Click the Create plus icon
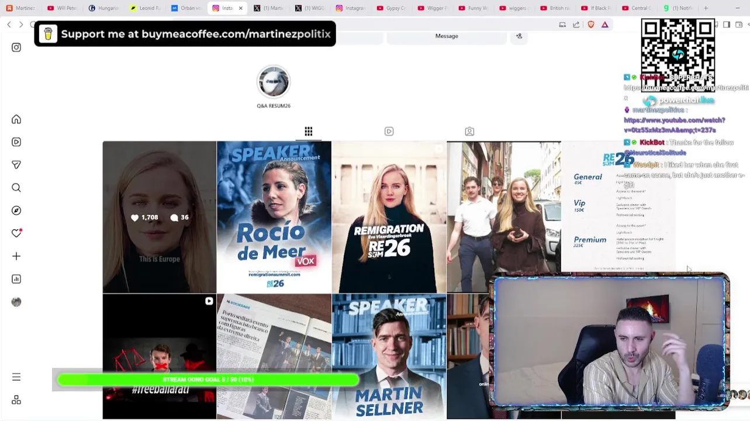 coord(16,256)
